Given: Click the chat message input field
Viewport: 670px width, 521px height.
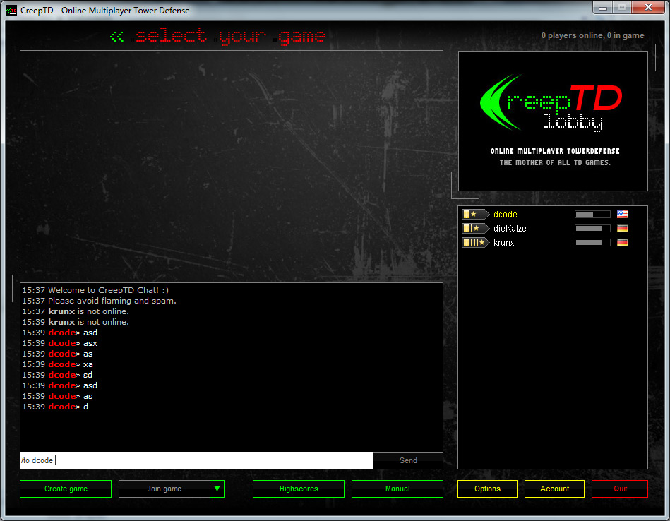Looking at the screenshot, I should click(196, 460).
